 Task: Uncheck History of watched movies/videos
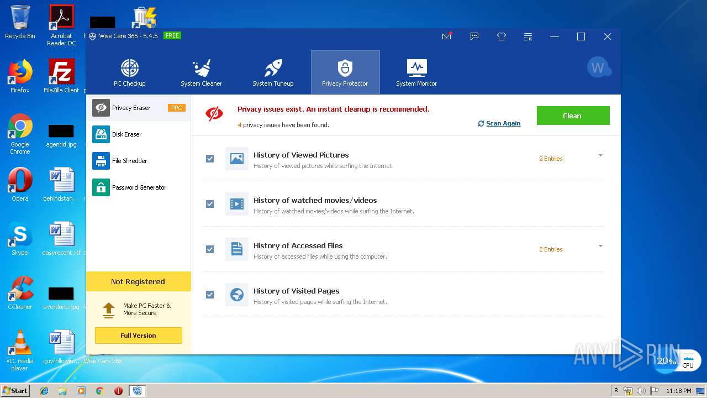click(210, 204)
